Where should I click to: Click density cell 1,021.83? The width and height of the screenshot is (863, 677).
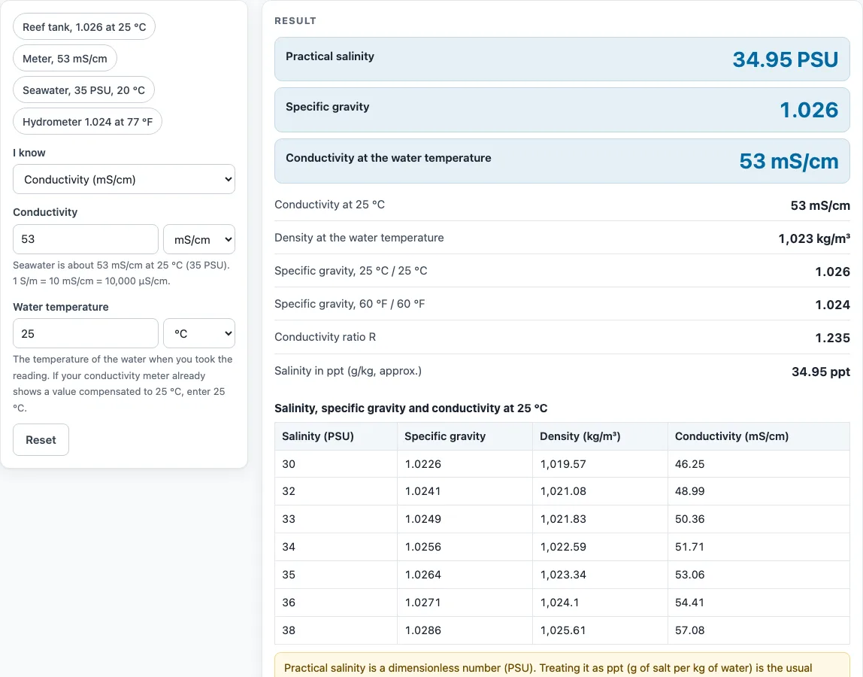(600, 519)
